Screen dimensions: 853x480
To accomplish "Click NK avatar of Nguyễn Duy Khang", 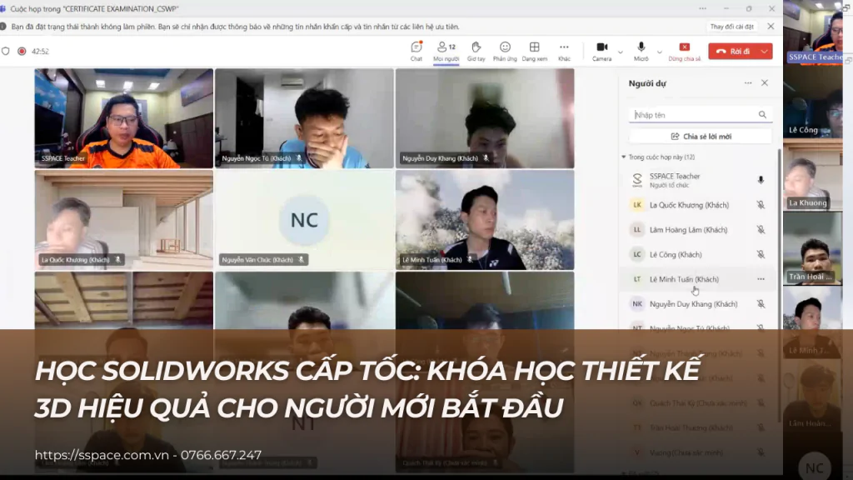I will 637,303.
